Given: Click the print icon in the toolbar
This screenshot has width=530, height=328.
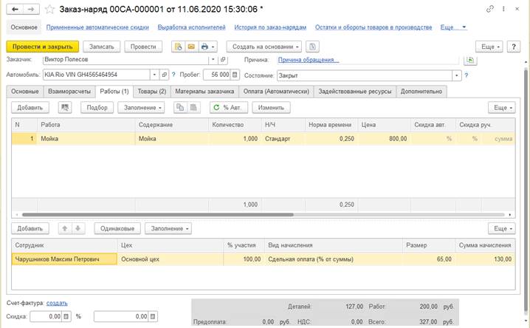Looking at the screenshot, I should click(204, 47).
